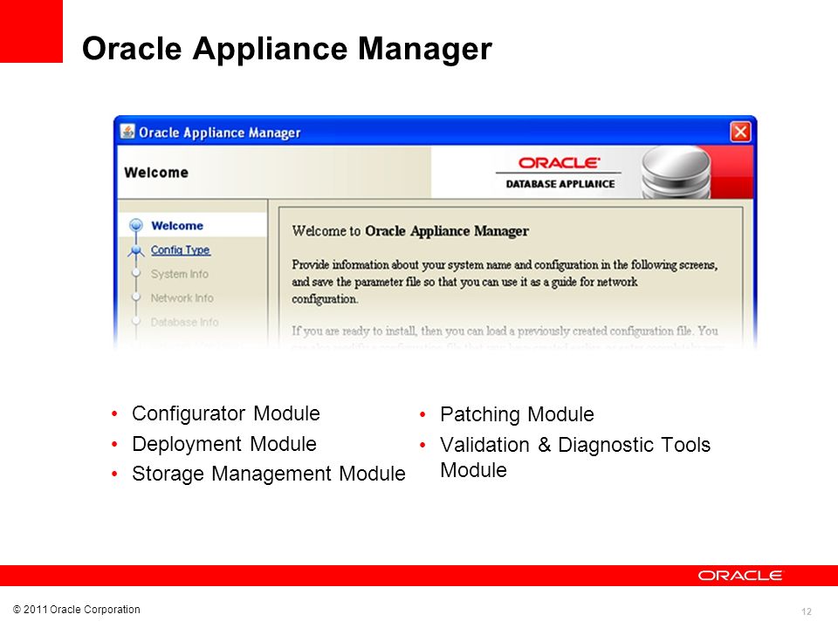Viewport: 838px width, 628px height.
Task: Click the Welcome step bullet icon
Action: click(x=136, y=225)
